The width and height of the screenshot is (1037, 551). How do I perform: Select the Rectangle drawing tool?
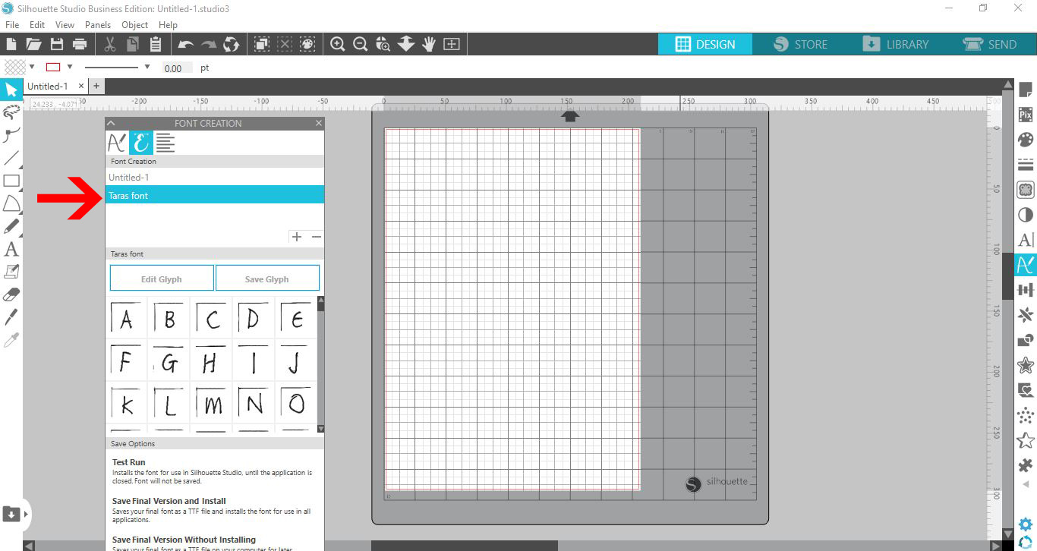[x=11, y=181]
